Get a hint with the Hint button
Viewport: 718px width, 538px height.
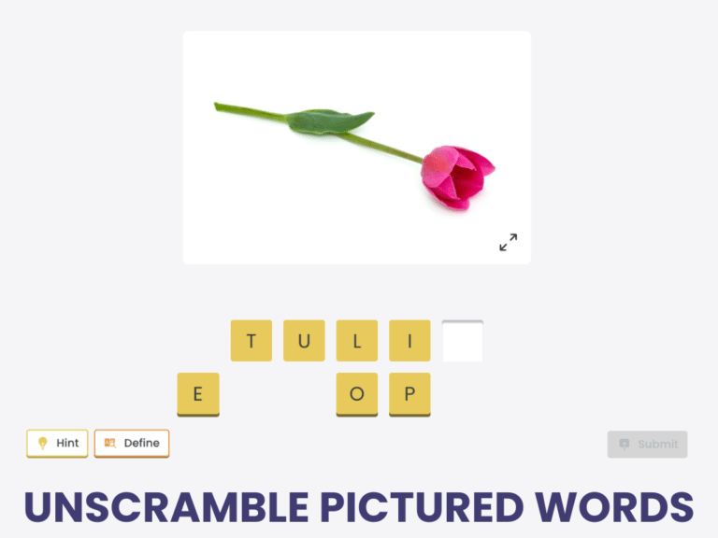[57, 444]
